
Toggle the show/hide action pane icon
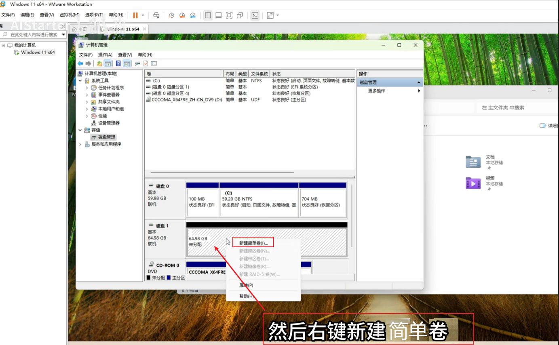point(127,63)
